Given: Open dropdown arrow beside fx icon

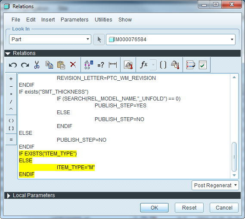Looking at the screenshot, I should tap(153, 65).
